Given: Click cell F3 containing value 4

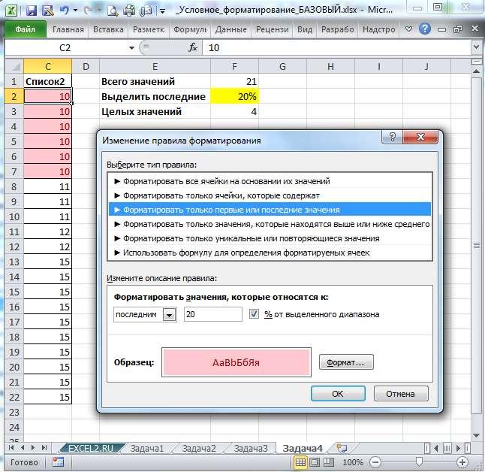Looking at the screenshot, I should pyautogui.click(x=234, y=111).
